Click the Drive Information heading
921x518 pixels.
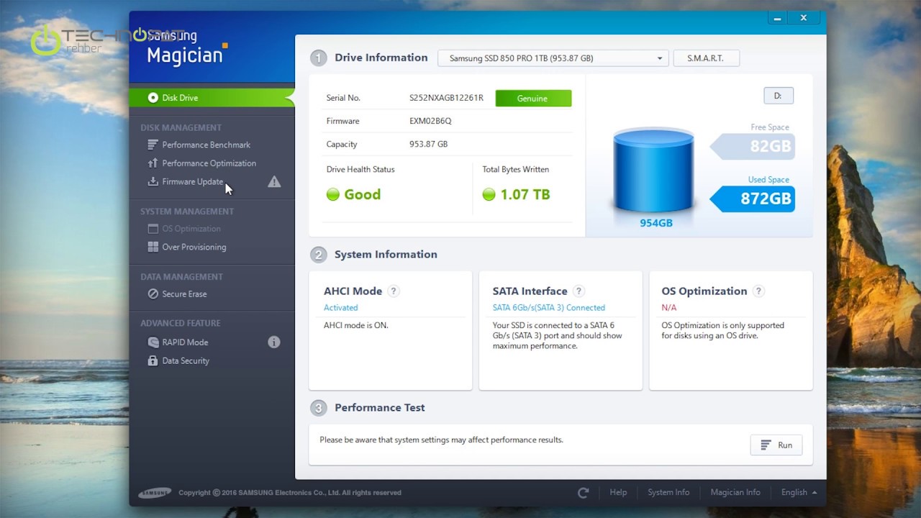381,58
